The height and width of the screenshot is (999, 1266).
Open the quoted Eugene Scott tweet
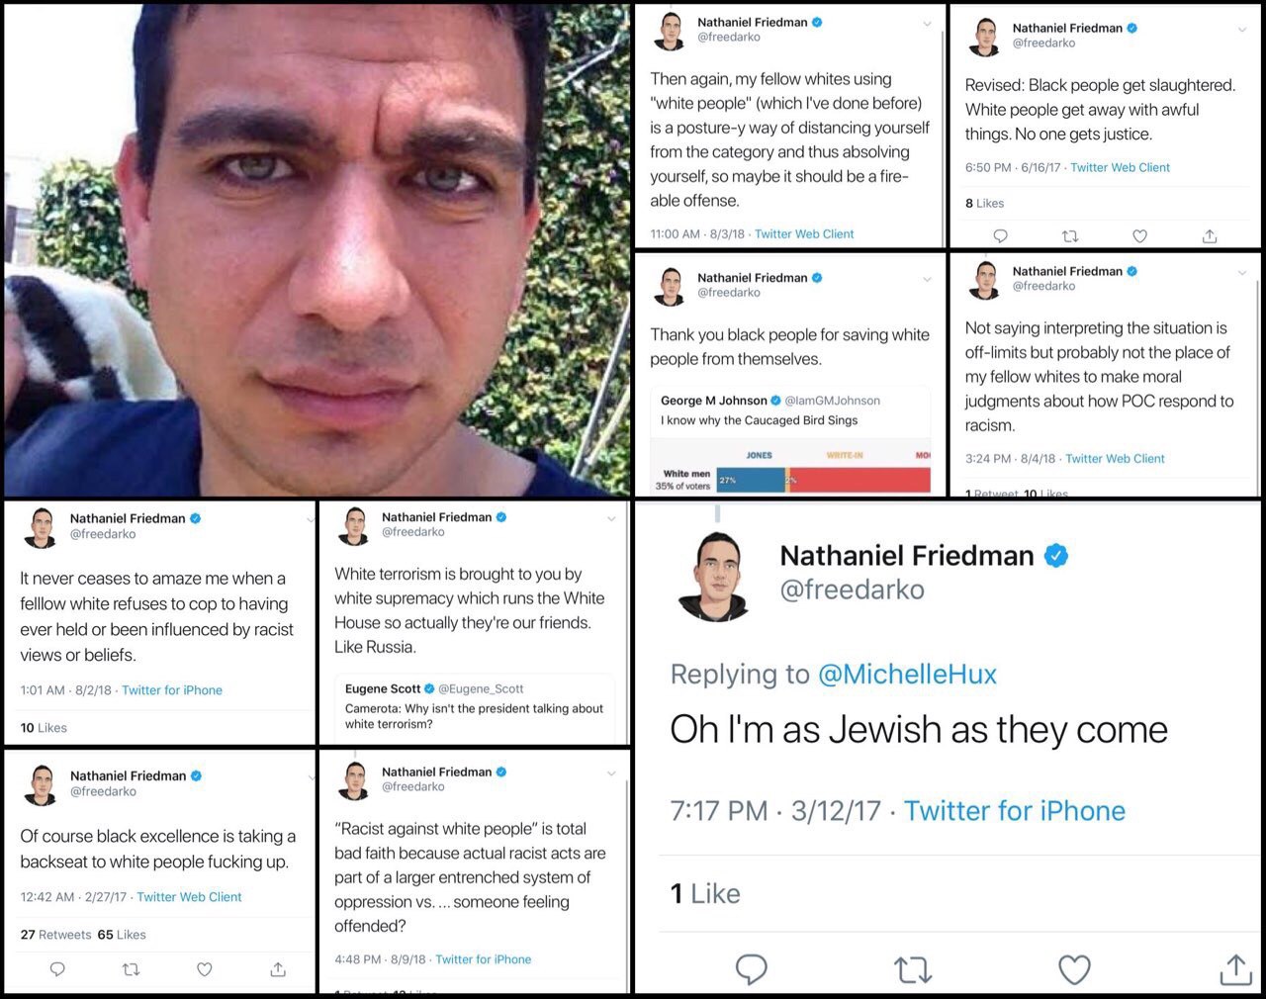pos(474,706)
